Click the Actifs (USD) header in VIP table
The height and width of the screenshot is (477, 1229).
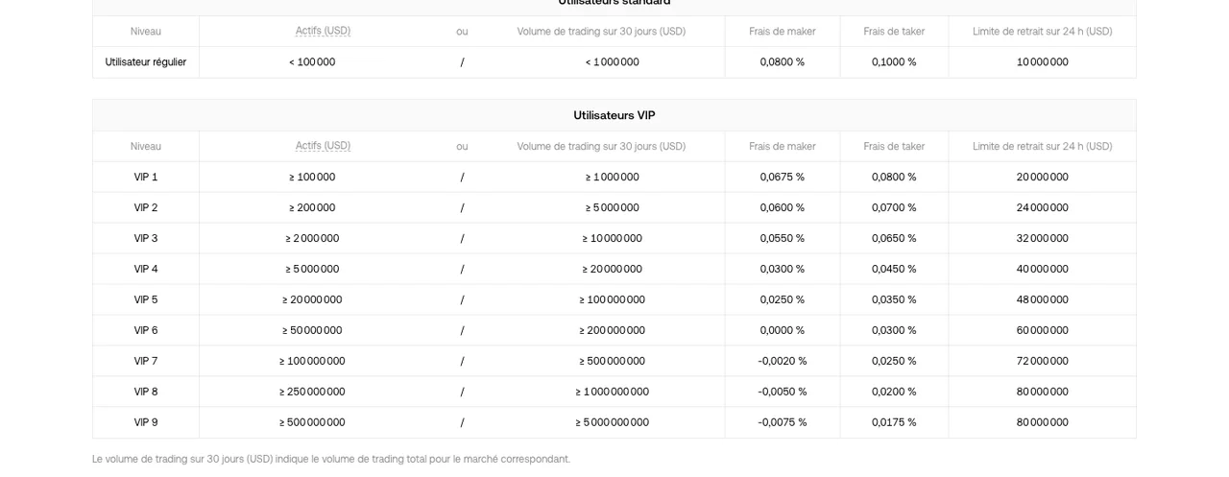(323, 146)
